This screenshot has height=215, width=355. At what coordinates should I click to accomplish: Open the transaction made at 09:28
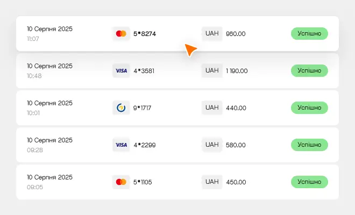point(177,145)
